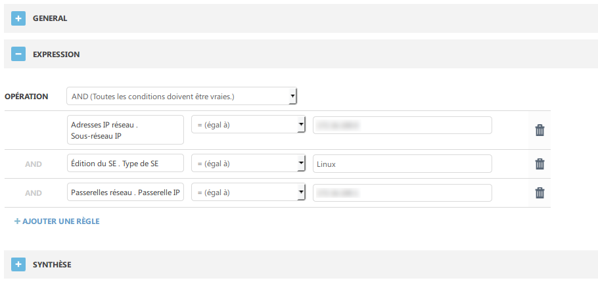Viewport: 598px width, 295px height.
Task: Open operator dropdown for Passerelle IP rule
Action: click(248, 193)
